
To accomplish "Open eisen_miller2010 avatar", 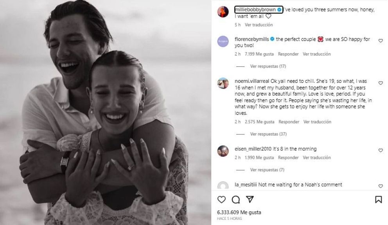I will point(223,151).
